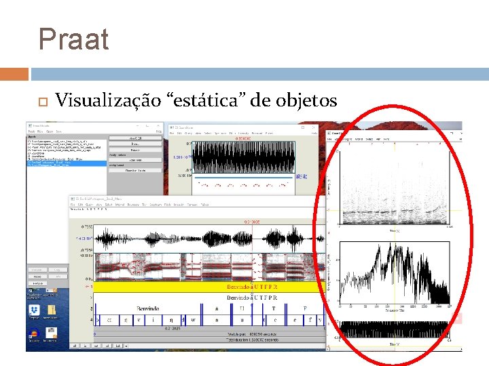Play the 'Total duration' bar in TextGrid editor
Viewport: 489px width, 366px height.
pos(210,340)
